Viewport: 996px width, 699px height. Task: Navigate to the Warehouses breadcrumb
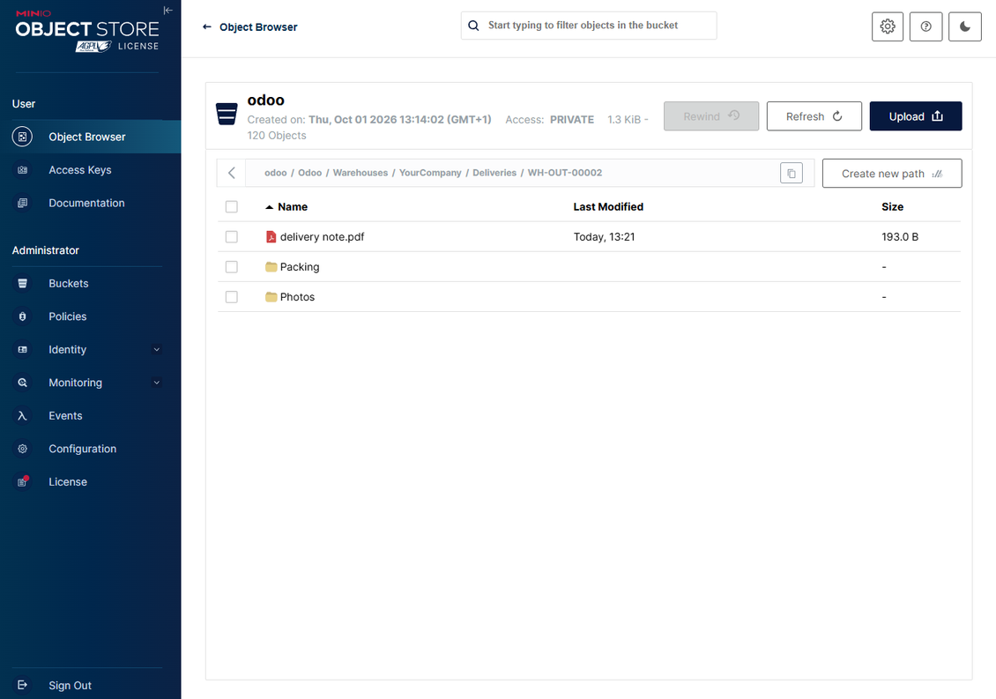click(360, 173)
